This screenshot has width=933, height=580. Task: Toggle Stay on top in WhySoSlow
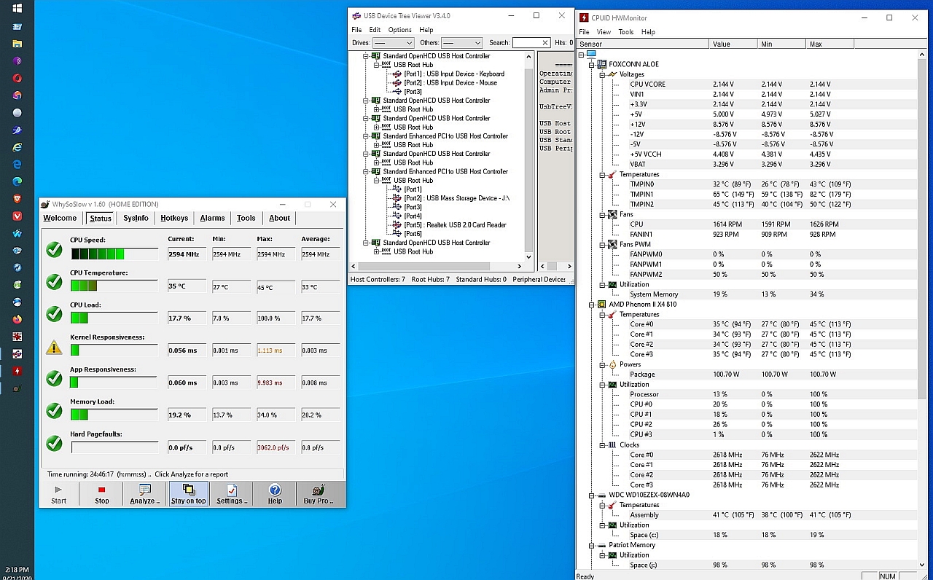(x=188, y=494)
